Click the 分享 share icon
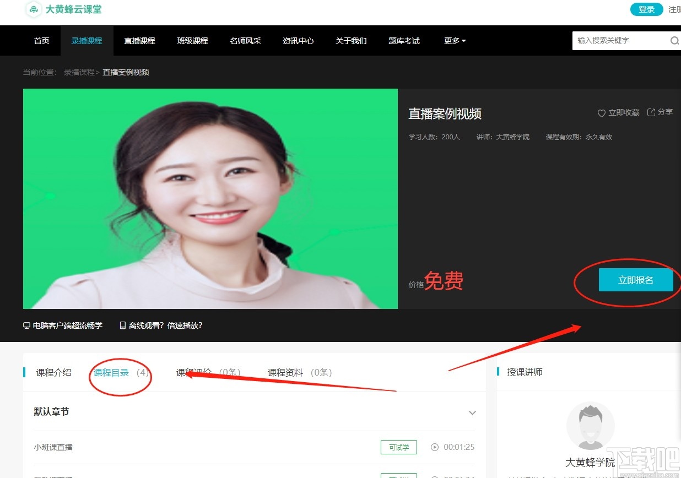Viewport: 681px width, 478px height. point(652,112)
